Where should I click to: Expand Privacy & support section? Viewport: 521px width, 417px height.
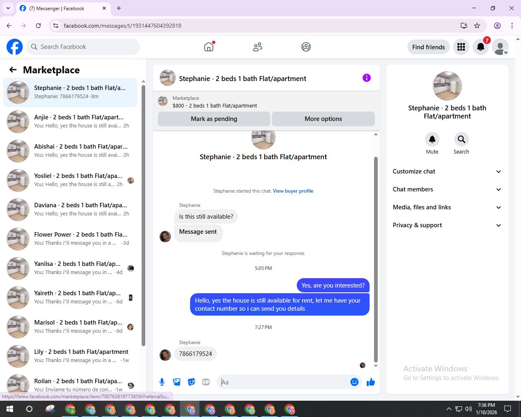point(447,225)
